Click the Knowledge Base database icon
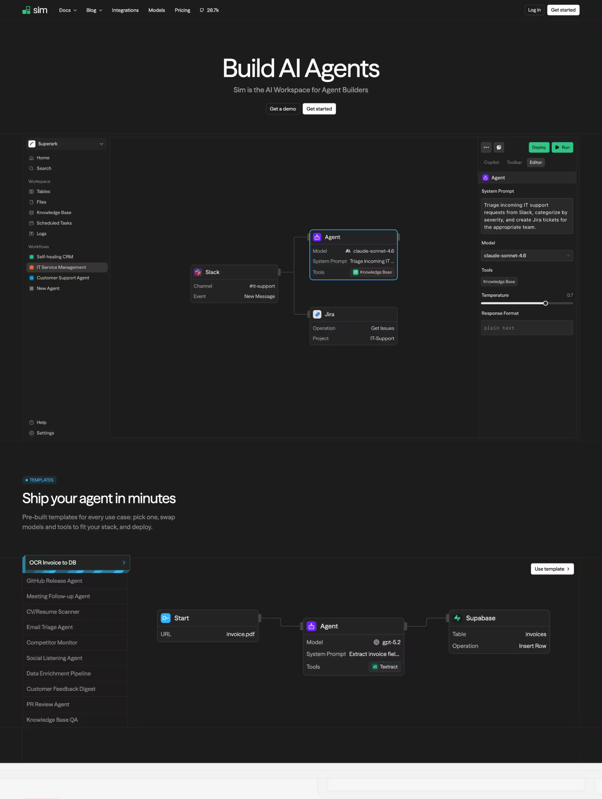The height and width of the screenshot is (799, 602). (31, 212)
